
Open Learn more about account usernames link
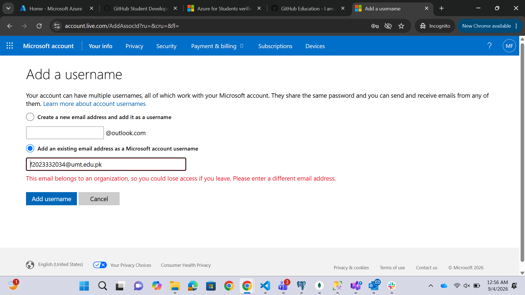pos(94,104)
